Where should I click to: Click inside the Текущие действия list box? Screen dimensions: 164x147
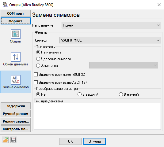tap(97, 116)
